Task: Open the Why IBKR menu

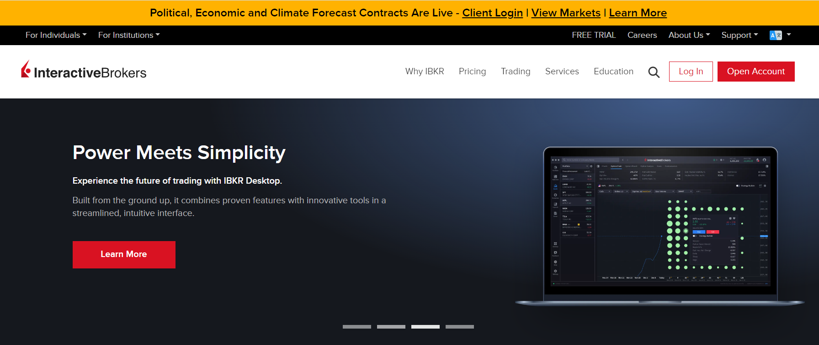Action: [424, 72]
